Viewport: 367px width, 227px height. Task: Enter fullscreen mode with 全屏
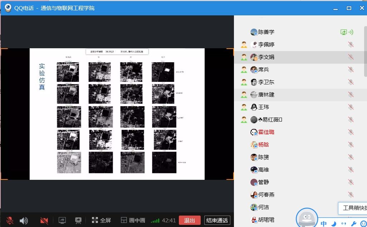101,221
